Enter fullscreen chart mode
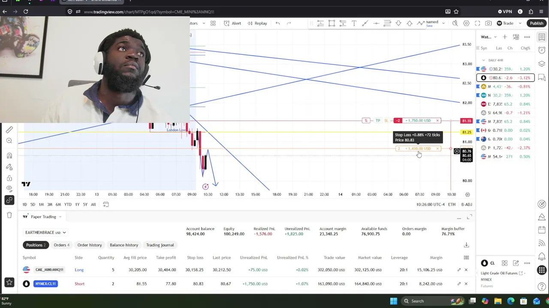The image size is (549, 308). click(x=477, y=23)
